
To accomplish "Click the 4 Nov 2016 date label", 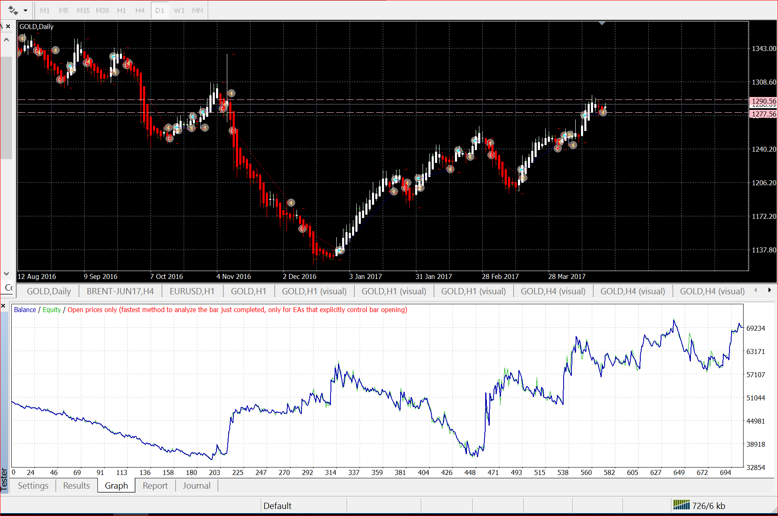I will coord(234,276).
